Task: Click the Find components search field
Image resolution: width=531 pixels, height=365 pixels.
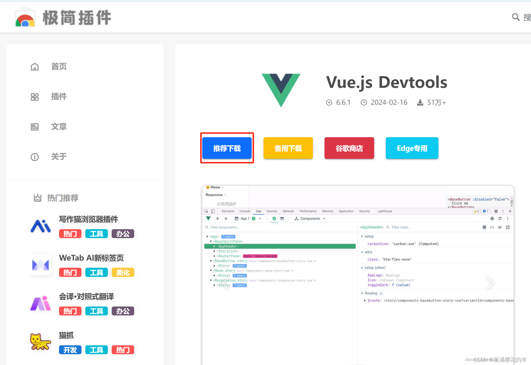Action: (280, 227)
